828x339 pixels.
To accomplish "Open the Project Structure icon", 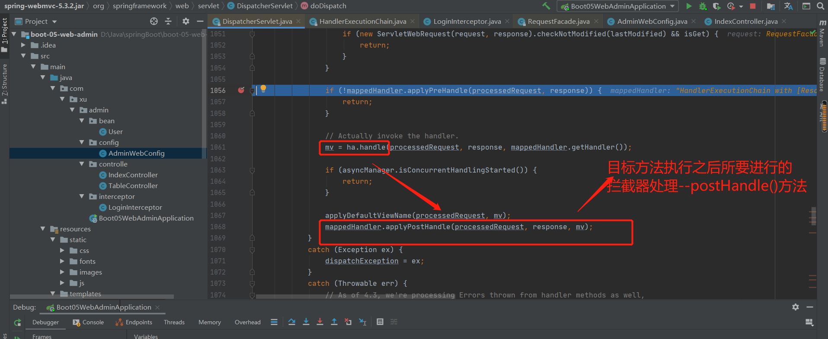I will click(x=770, y=6).
